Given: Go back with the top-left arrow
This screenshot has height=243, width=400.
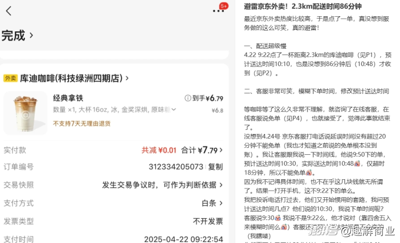Looking at the screenshot, I should coord(9,11).
